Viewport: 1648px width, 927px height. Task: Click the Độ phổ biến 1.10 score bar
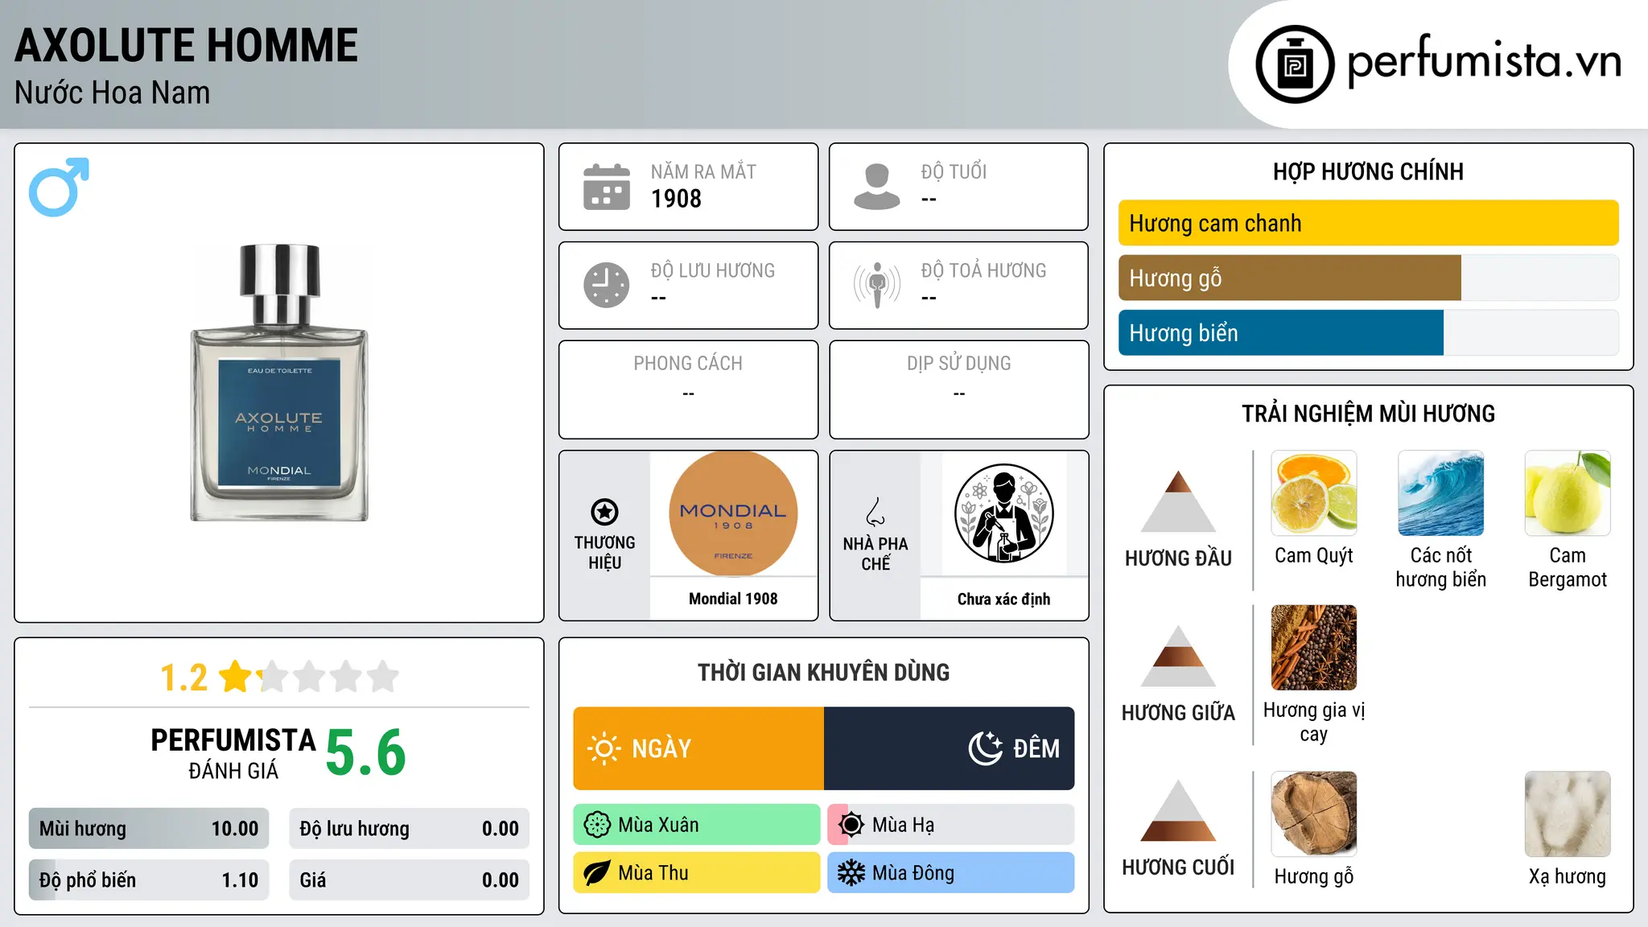point(149,880)
